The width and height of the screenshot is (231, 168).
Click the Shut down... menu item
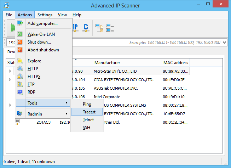coord(39,42)
